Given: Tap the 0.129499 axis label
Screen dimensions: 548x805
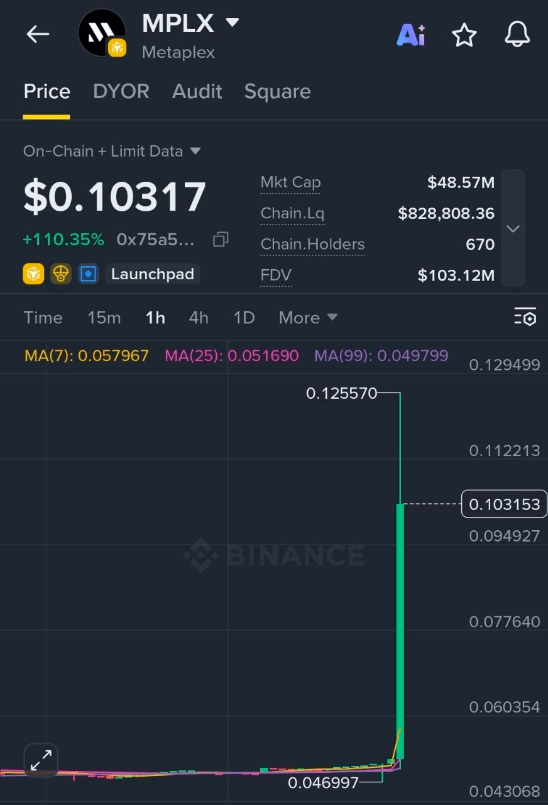Looking at the screenshot, I should click(x=505, y=365).
